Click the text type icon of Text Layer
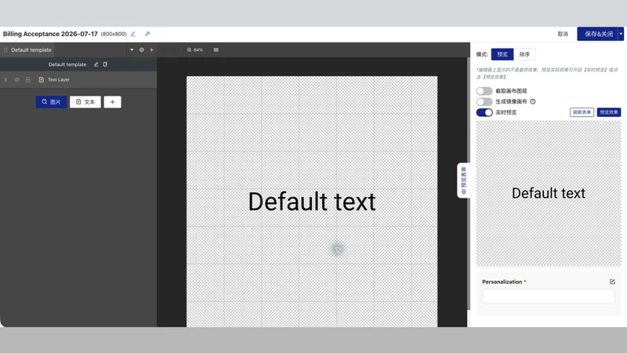This screenshot has width=627, height=353. tap(42, 80)
